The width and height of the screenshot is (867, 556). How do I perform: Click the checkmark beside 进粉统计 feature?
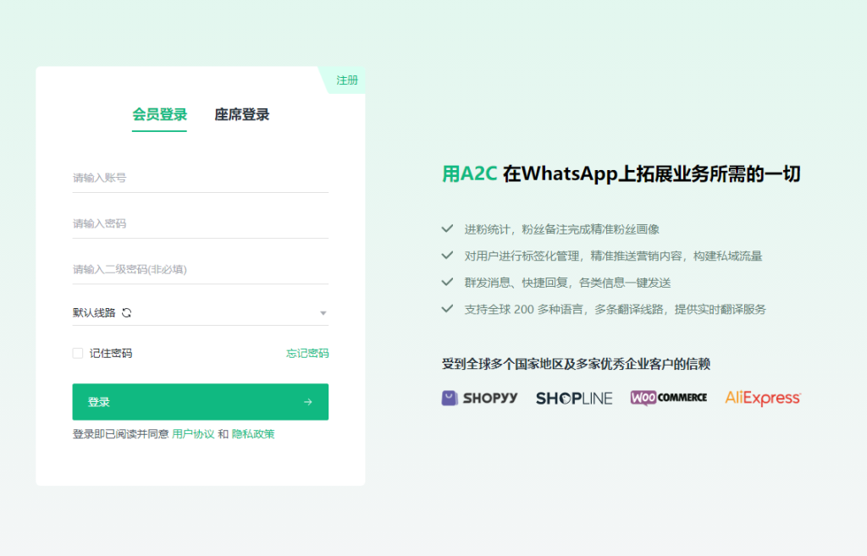point(447,228)
